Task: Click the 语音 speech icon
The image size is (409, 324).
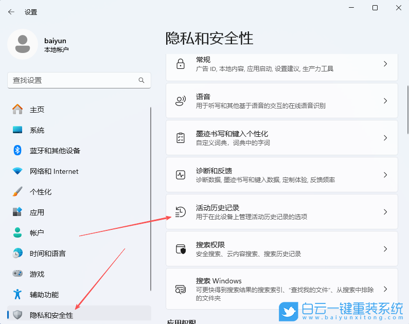Action: point(181,101)
